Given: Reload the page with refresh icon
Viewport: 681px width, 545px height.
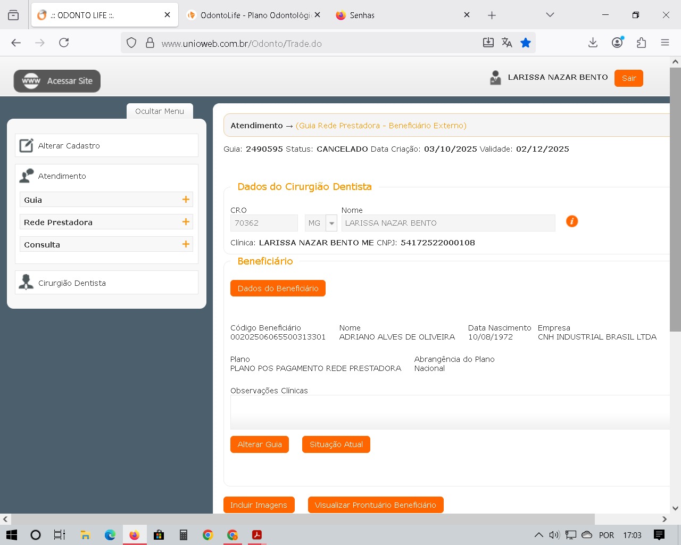Looking at the screenshot, I should tap(64, 43).
